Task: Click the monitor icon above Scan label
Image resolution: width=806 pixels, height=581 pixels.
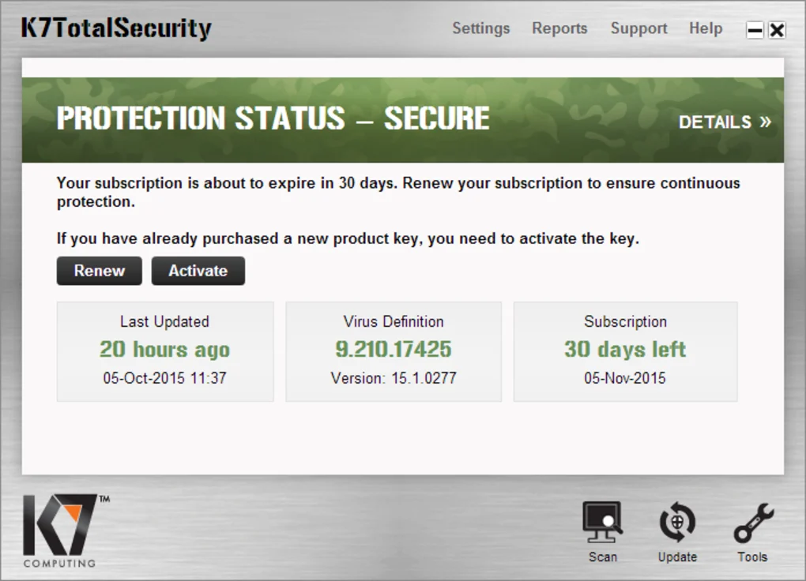Action: pyautogui.click(x=602, y=521)
